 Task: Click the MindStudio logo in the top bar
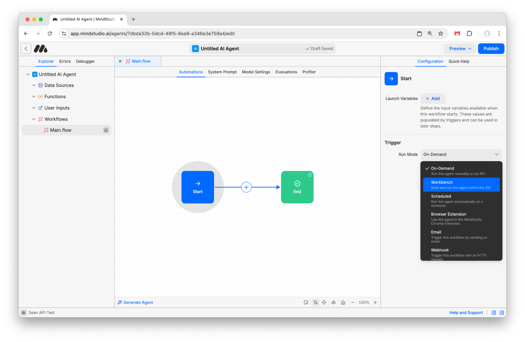coord(41,49)
